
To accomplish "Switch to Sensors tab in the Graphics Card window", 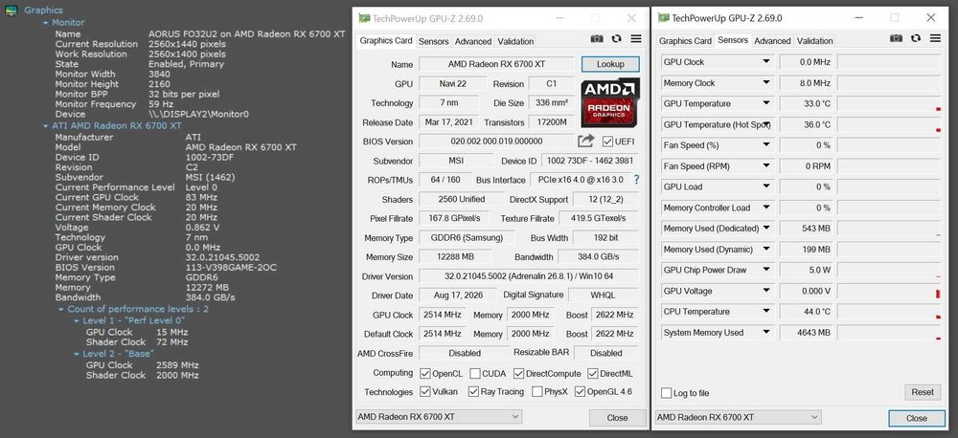I will [433, 41].
